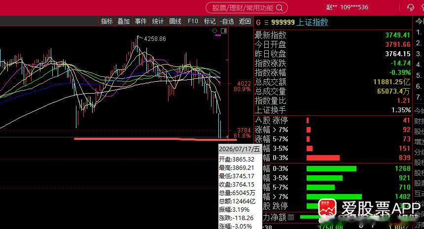Screen dimensions: 424x229
Task: Click the 4022 80.9% level label
Action: coord(242,86)
